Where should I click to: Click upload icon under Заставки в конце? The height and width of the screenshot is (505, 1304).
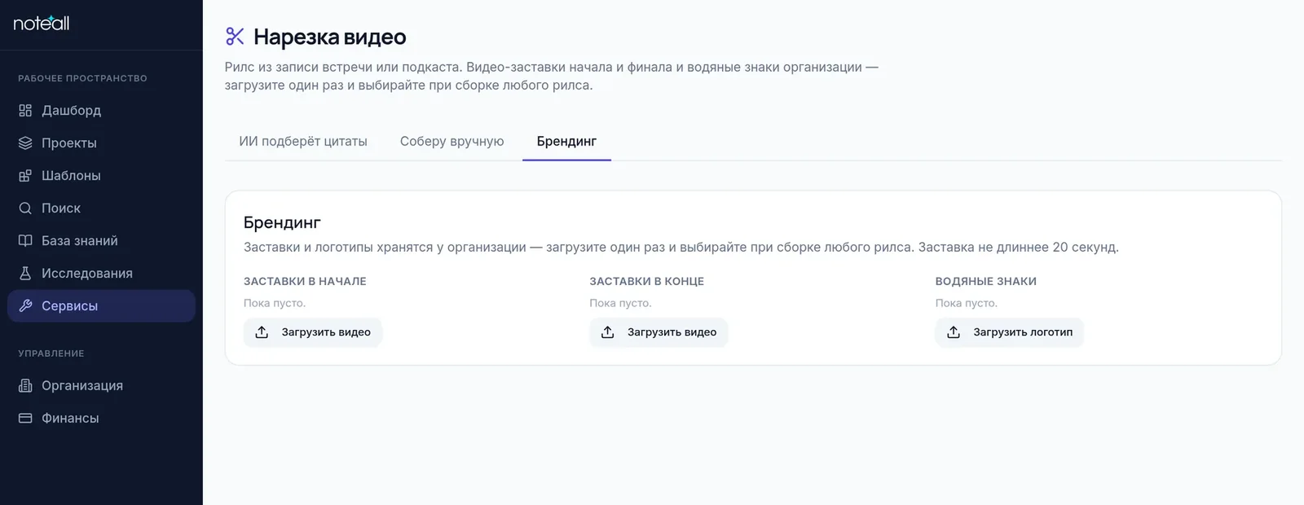pyautogui.click(x=607, y=332)
